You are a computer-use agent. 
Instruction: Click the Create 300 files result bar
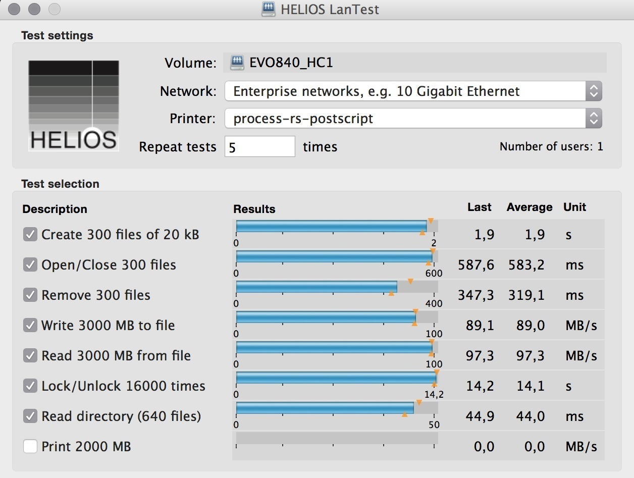point(337,226)
